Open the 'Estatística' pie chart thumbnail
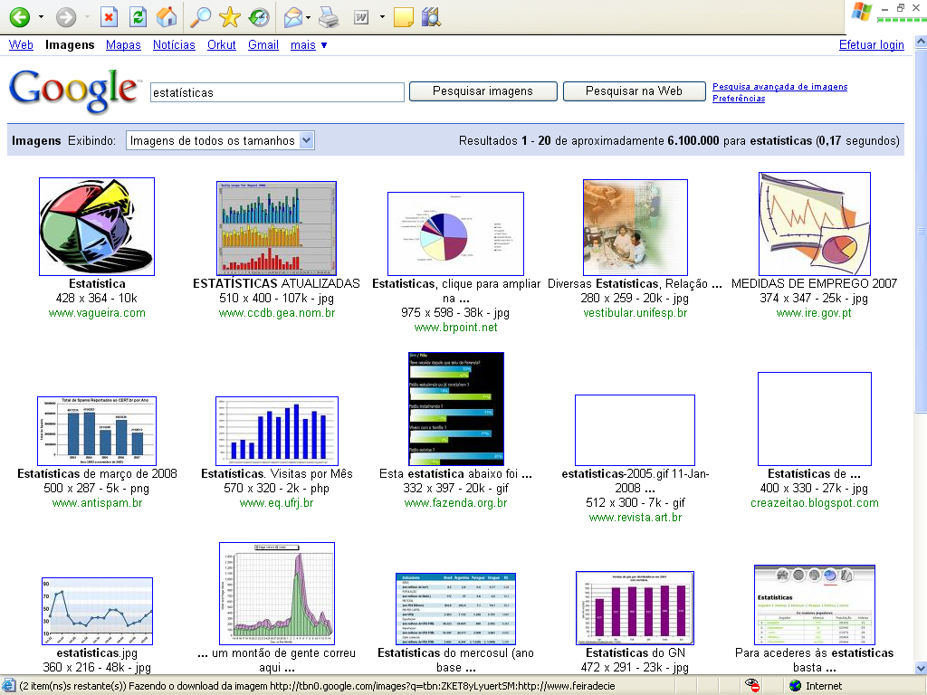 [97, 226]
